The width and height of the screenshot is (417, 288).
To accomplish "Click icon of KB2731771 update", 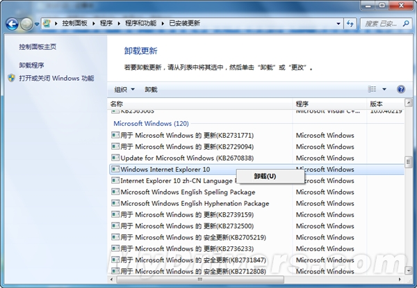I will (115, 135).
